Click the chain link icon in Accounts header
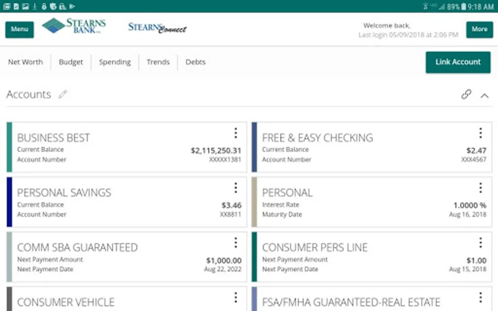 pyautogui.click(x=466, y=94)
